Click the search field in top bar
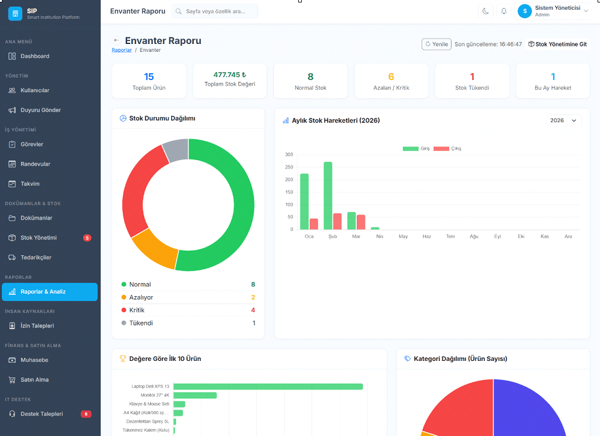This screenshot has width=600, height=436. [215, 11]
